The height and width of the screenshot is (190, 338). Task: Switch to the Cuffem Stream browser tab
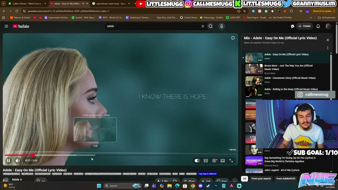[x=27, y=4]
